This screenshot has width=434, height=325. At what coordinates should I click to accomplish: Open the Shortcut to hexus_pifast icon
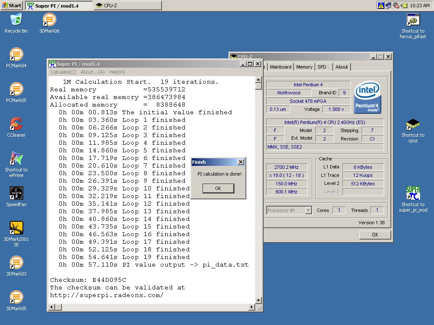click(413, 26)
